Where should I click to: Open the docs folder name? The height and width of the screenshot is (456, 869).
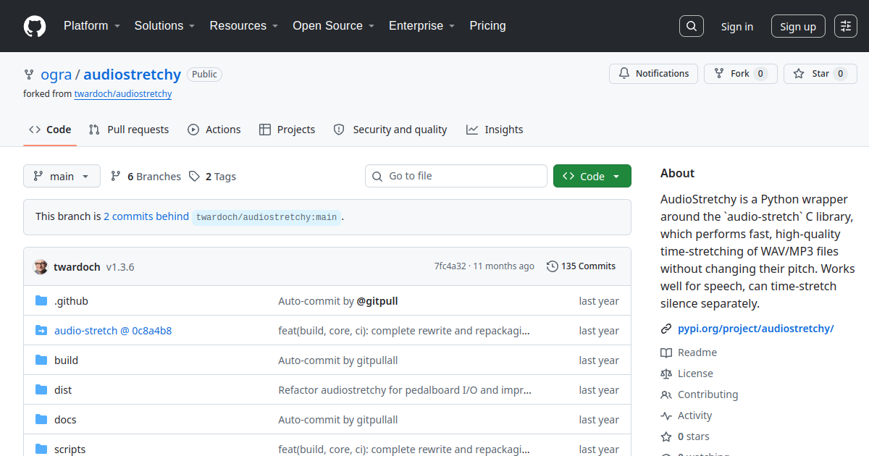point(65,420)
